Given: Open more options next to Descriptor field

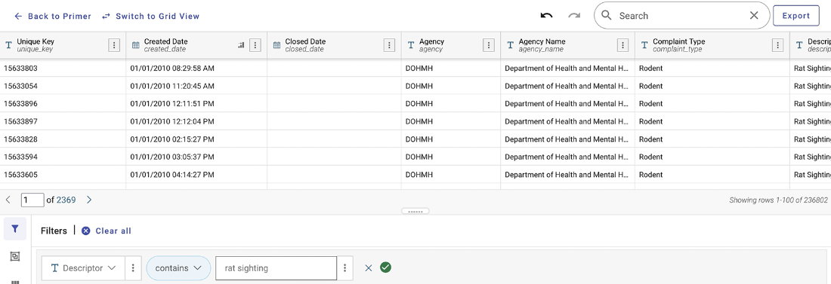Looking at the screenshot, I should tap(133, 268).
